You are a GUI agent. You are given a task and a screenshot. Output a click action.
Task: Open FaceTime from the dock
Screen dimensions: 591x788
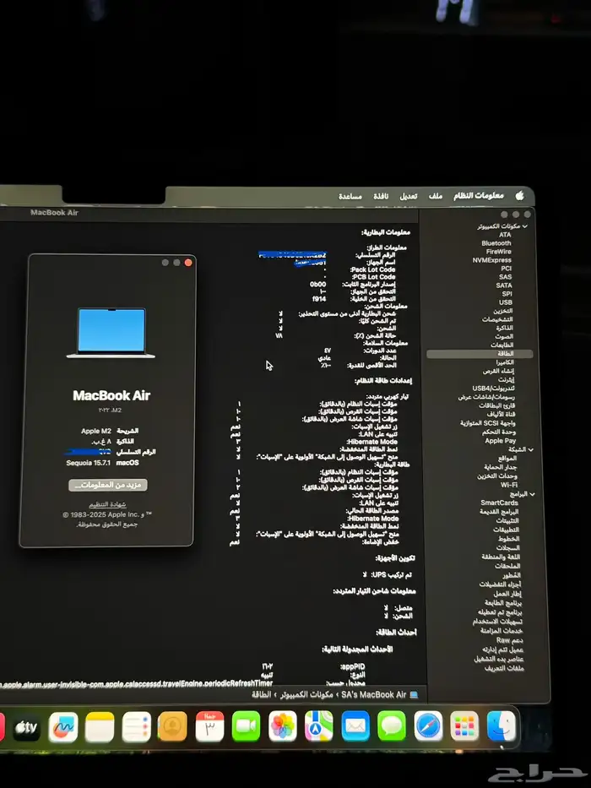click(246, 726)
